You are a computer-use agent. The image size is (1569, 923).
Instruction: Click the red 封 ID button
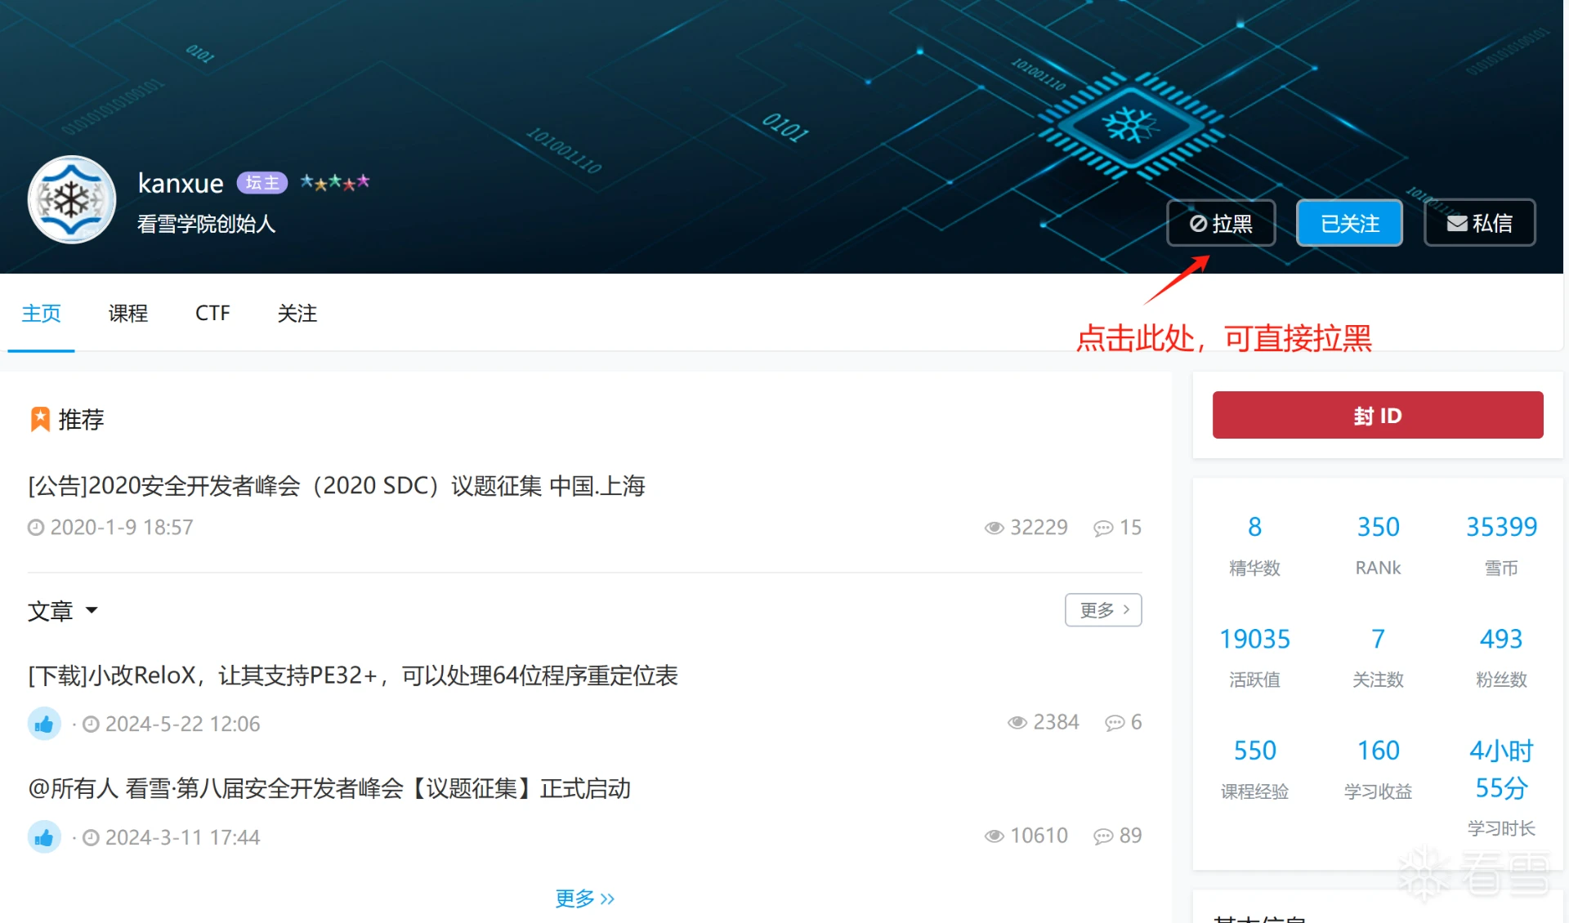[x=1377, y=415]
